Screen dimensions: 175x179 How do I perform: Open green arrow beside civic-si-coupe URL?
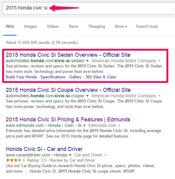click(x=87, y=96)
